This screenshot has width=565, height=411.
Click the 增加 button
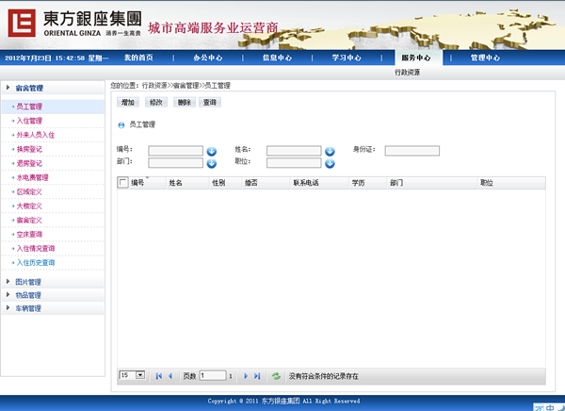point(127,103)
